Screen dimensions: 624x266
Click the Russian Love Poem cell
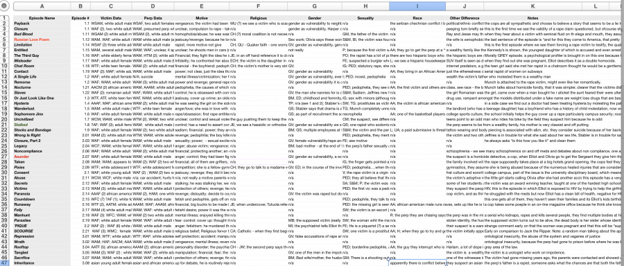pos(42,39)
